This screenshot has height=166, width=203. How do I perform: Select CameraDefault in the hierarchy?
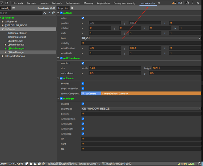(18, 37)
